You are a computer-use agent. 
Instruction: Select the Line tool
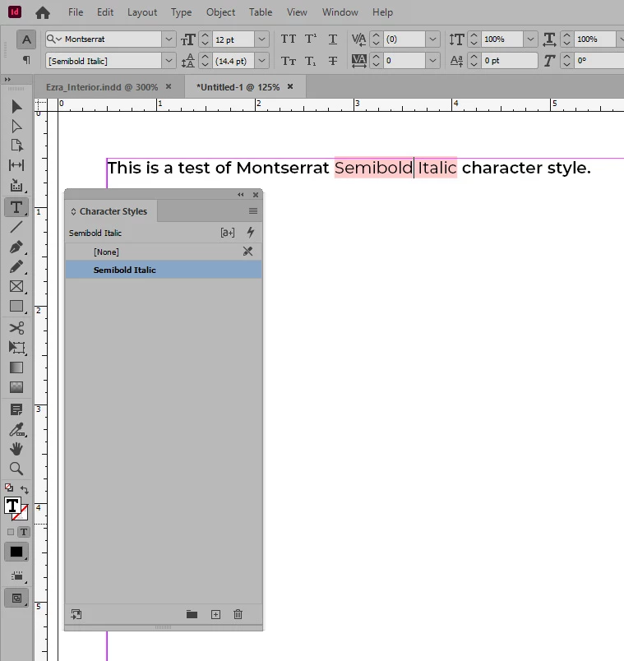click(x=16, y=227)
